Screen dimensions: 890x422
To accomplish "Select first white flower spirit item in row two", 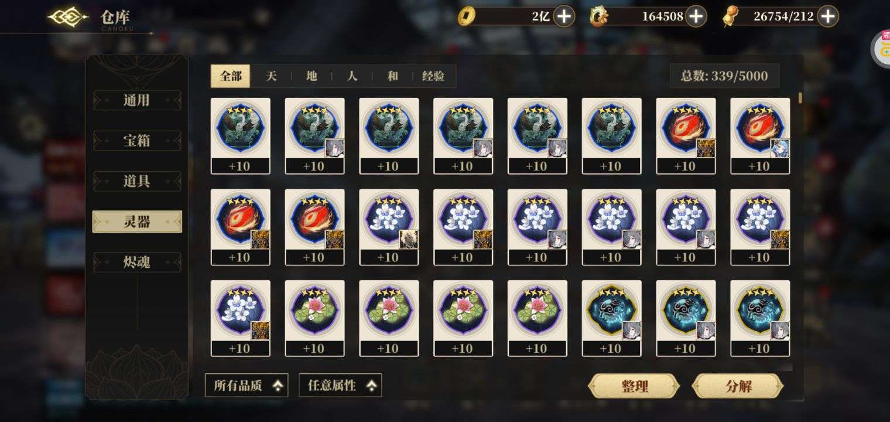I will [389, 227].
